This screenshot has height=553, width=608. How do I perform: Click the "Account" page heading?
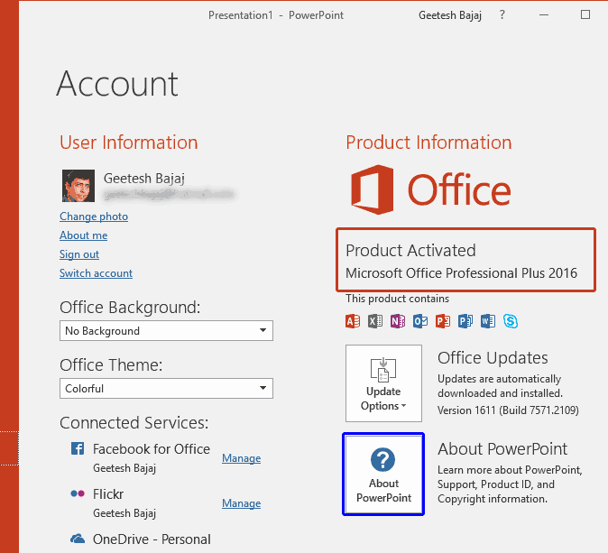tap(117, 84)
